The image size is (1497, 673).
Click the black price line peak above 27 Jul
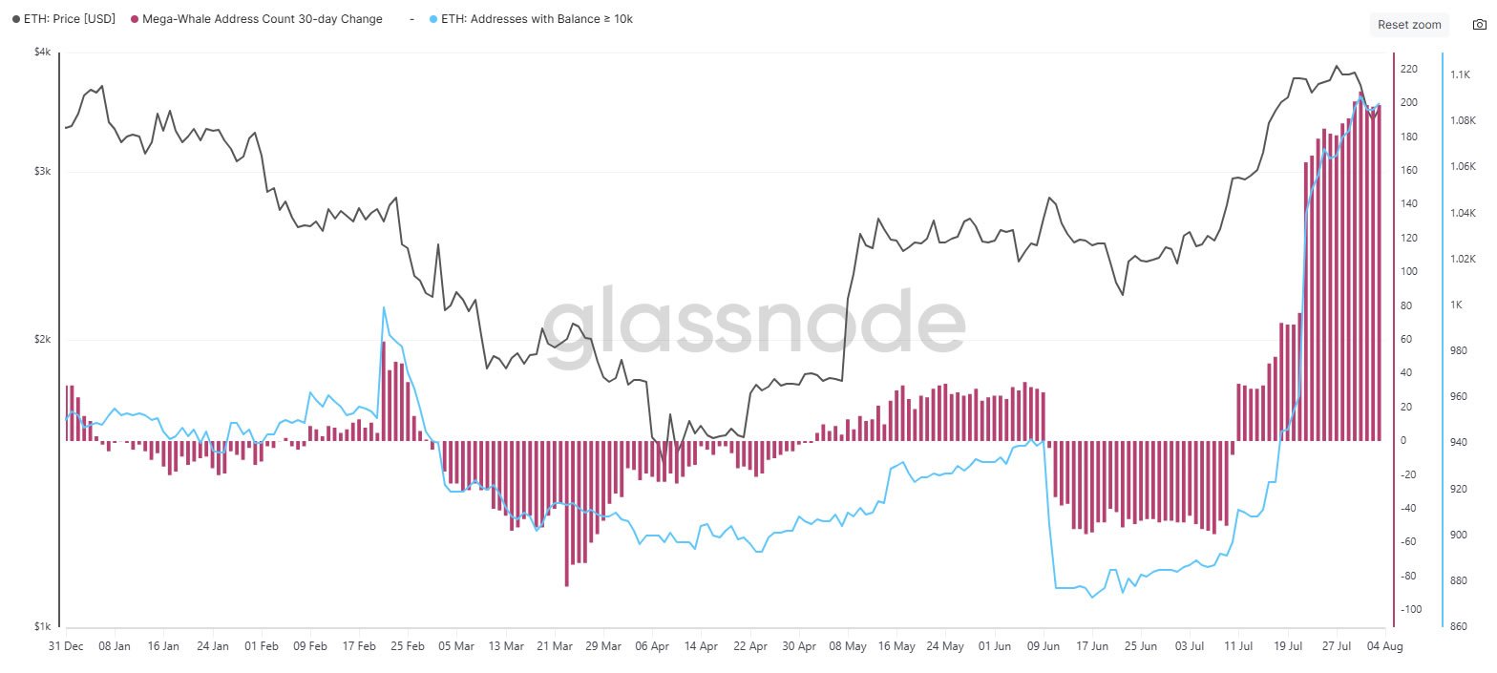pos(1337,65)
